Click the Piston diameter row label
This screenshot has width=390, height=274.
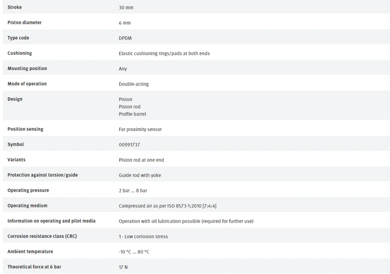pos(24,23)
